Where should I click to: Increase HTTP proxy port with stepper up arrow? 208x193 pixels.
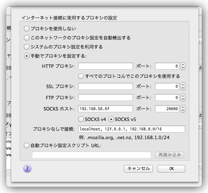tap(183, 65)
